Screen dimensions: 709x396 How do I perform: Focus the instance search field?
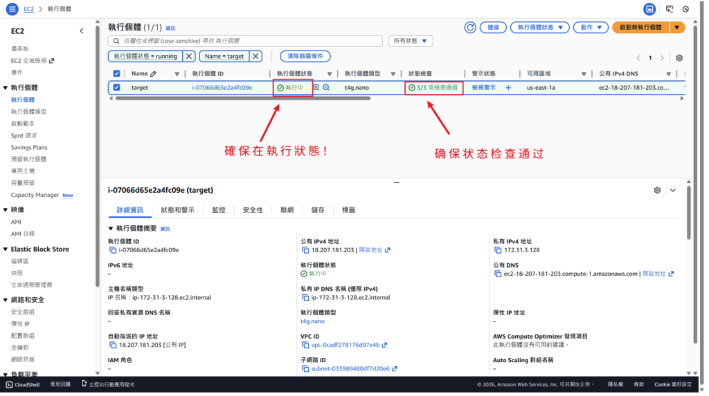pos(246,41)
